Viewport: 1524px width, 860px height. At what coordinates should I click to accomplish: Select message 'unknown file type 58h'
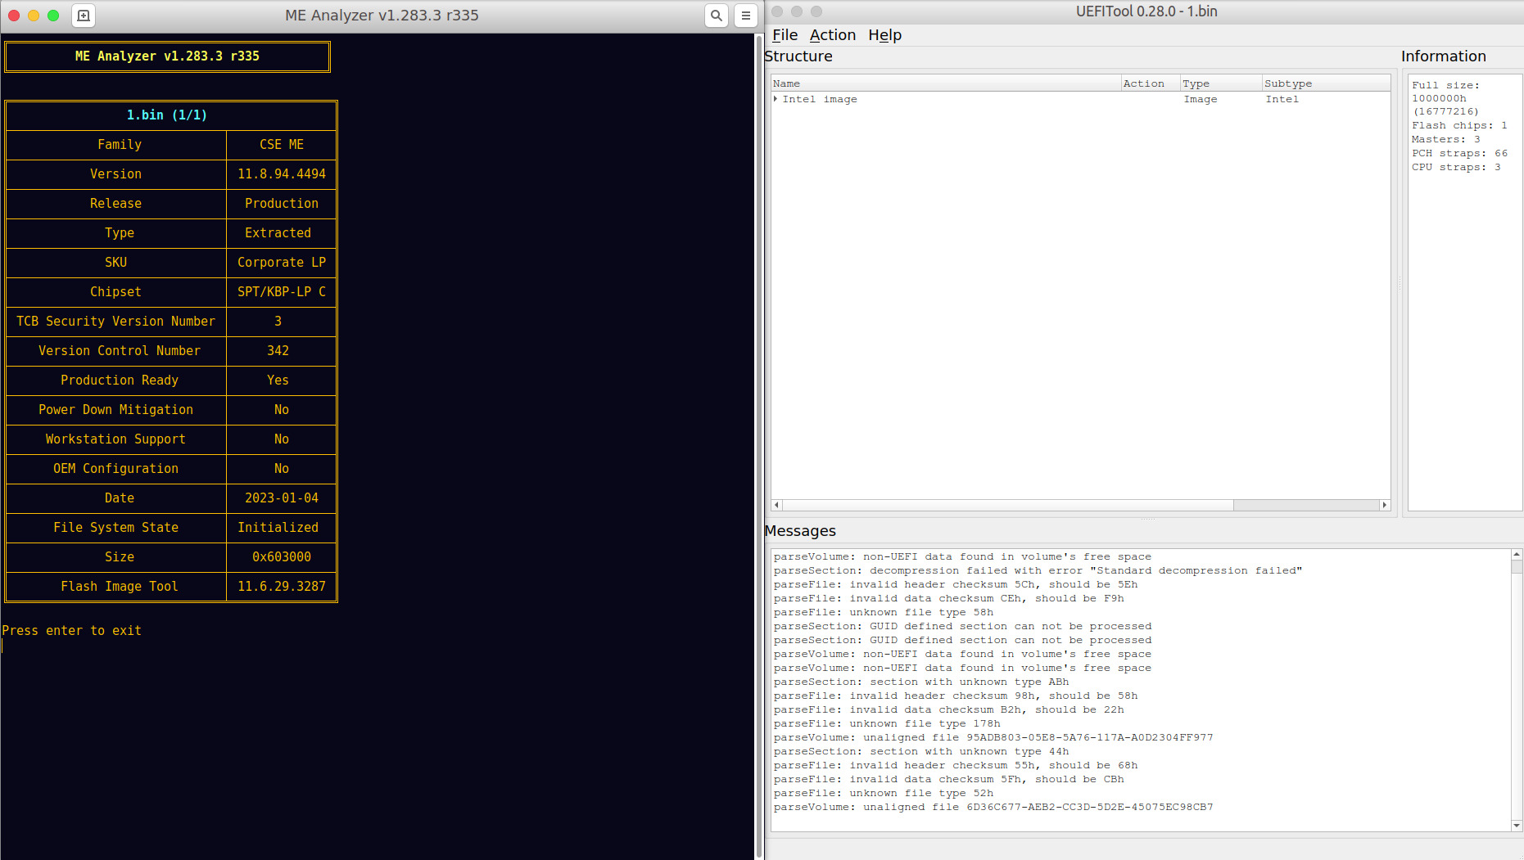click(884, 612)
